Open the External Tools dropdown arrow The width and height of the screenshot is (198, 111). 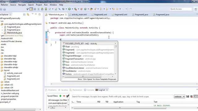78,9
